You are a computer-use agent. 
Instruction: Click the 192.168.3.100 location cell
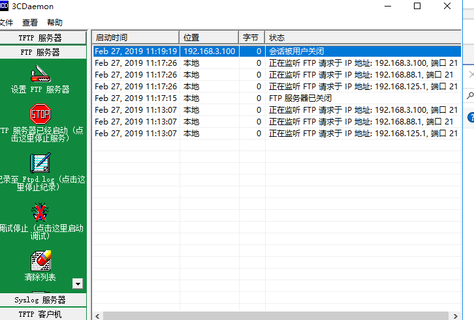[x=210, y=51]
